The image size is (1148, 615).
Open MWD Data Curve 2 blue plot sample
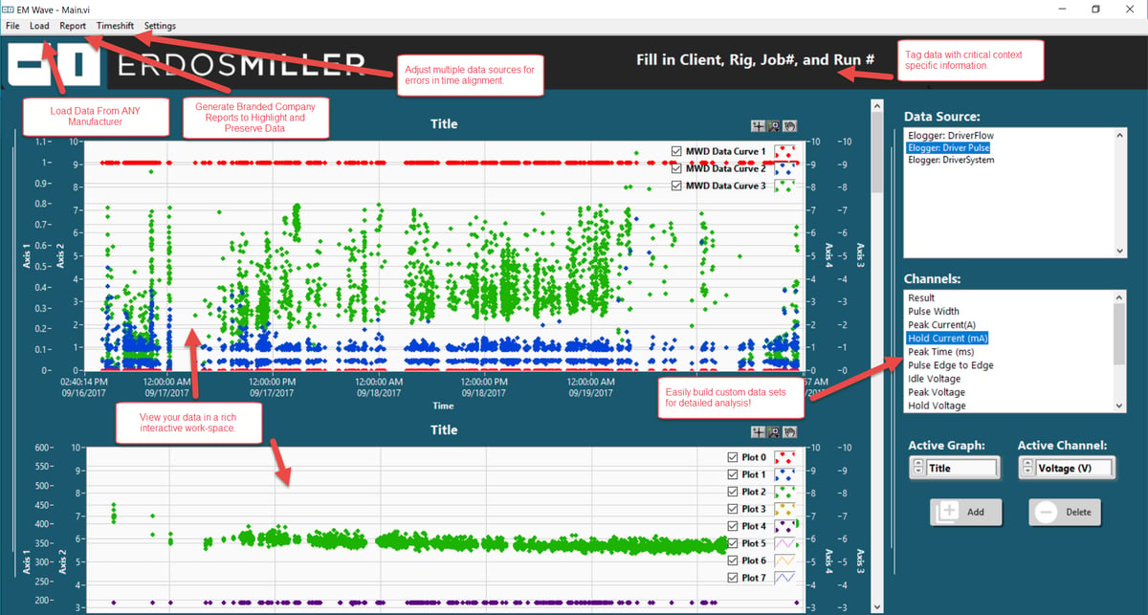pos(784,168)
